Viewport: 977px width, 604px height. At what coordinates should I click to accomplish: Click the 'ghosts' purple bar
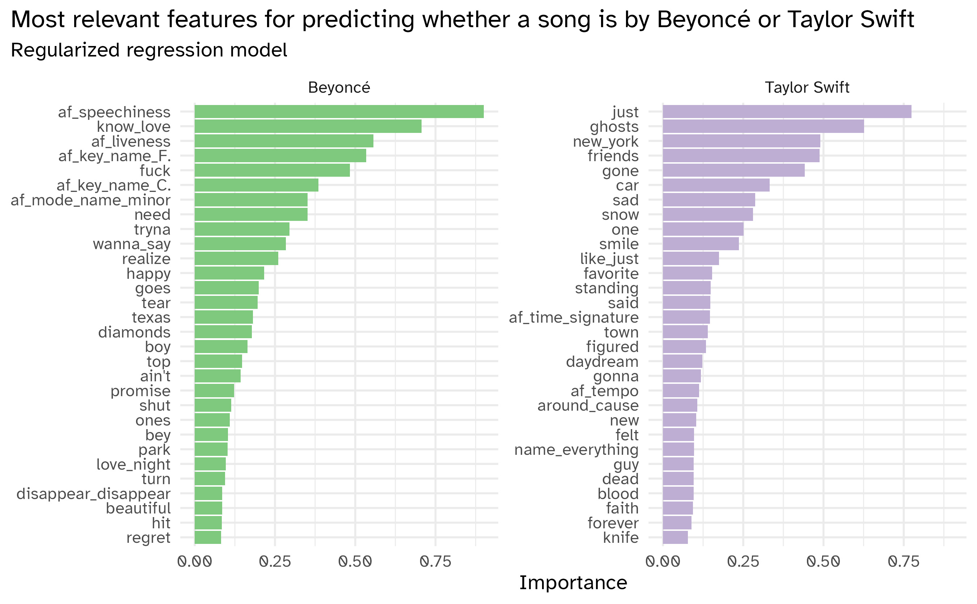coord(763,127)
